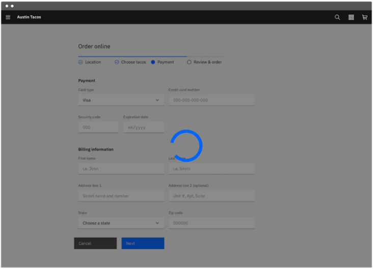Image resolution: width=373 pixels, height=269 pixels.
Task: Click the Zip code field
Action: click(211, 223)
